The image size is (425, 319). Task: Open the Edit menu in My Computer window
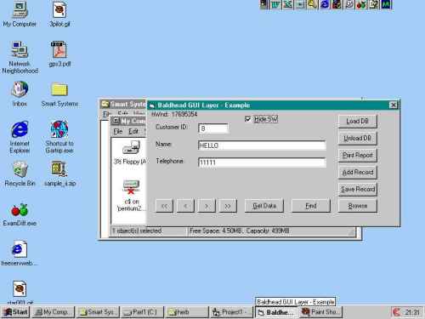133,132
